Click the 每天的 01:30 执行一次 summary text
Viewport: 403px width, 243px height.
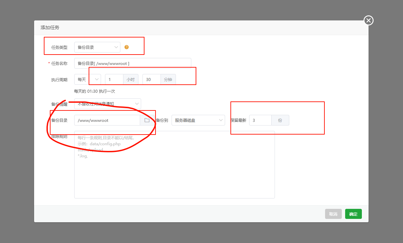(x=94, y=91)
